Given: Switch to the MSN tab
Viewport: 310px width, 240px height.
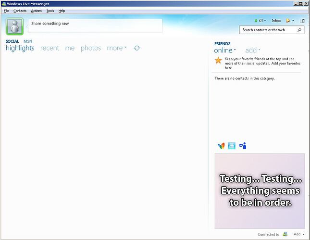Looking at the screenshot, I should (x=28, y=41).
